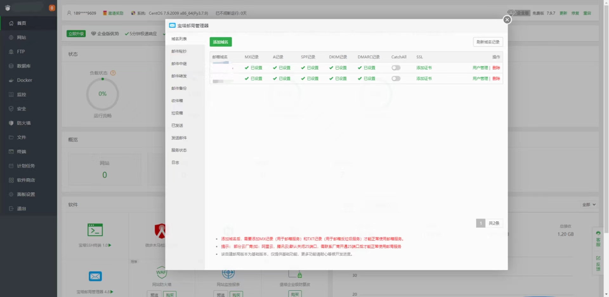Open 垃圾箱 trash in mail manager
The image size is (609, 297).
(177, 113)
